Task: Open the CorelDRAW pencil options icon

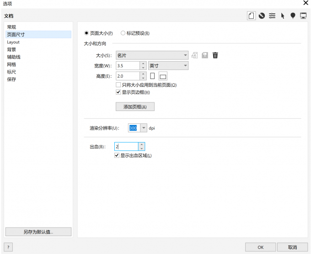Action: (x=262, y=16)
